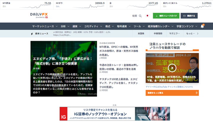Open 経済指標カレンダー menu item
Screen dimensions: 213x124
159,26
